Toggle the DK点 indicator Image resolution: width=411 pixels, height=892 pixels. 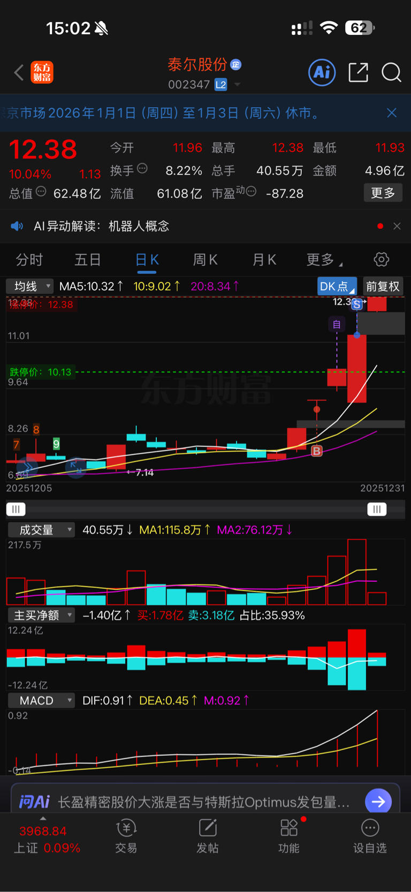coord(337,286)
